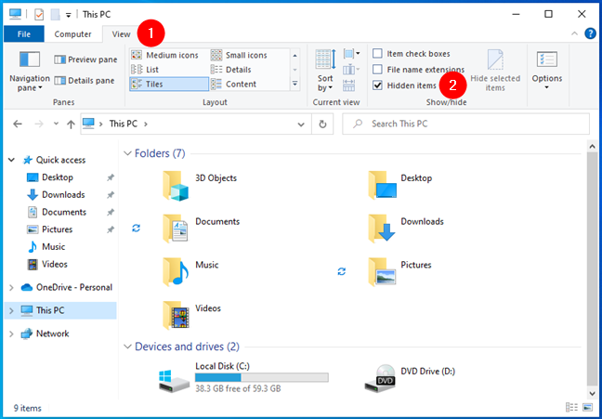Open the Help question mark icon

[x=590, y=33]
